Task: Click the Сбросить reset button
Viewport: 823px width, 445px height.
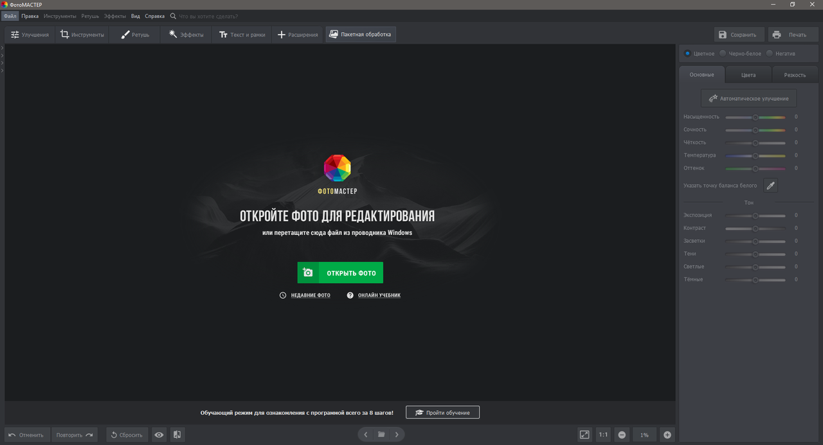Action: click(x=127, y=435)
